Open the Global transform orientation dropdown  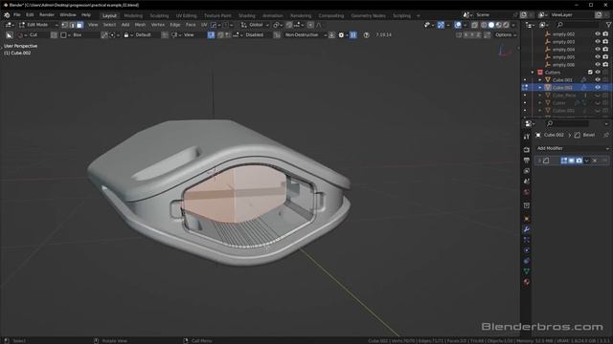pyautogui.click(x=255, y=25)
